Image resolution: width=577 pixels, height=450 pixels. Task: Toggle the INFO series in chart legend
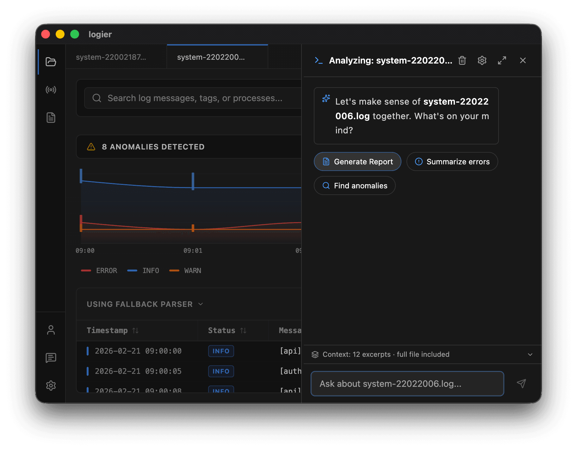[143, 271]
